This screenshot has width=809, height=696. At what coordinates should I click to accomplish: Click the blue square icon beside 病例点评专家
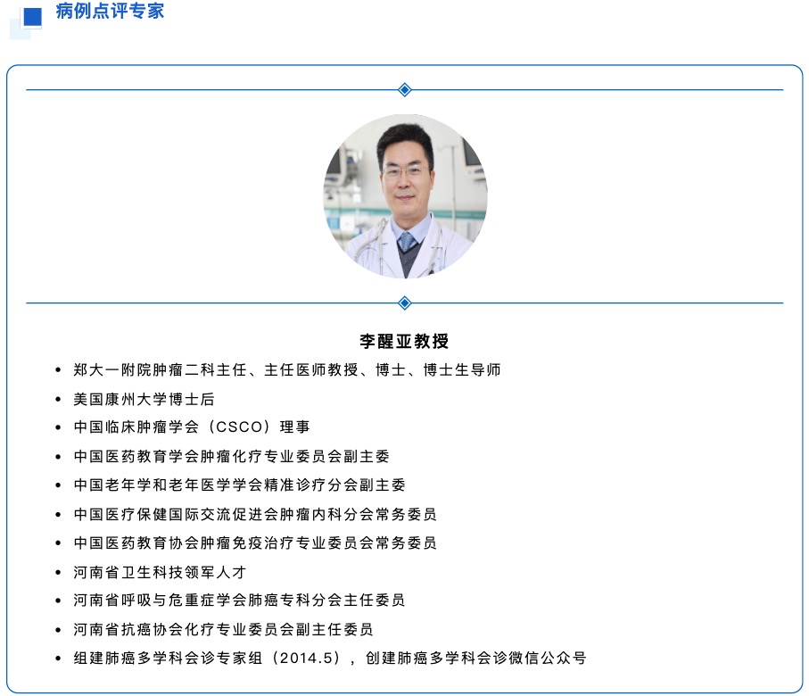[x=31, y=15]
